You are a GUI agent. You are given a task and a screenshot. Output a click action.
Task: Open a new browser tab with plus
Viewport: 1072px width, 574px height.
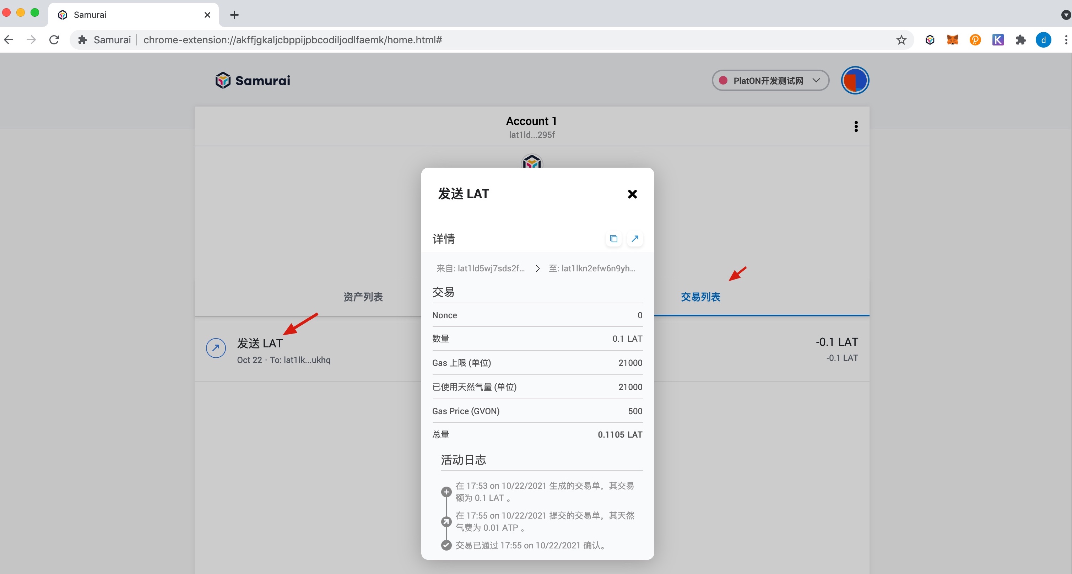(x=234, y=15)
